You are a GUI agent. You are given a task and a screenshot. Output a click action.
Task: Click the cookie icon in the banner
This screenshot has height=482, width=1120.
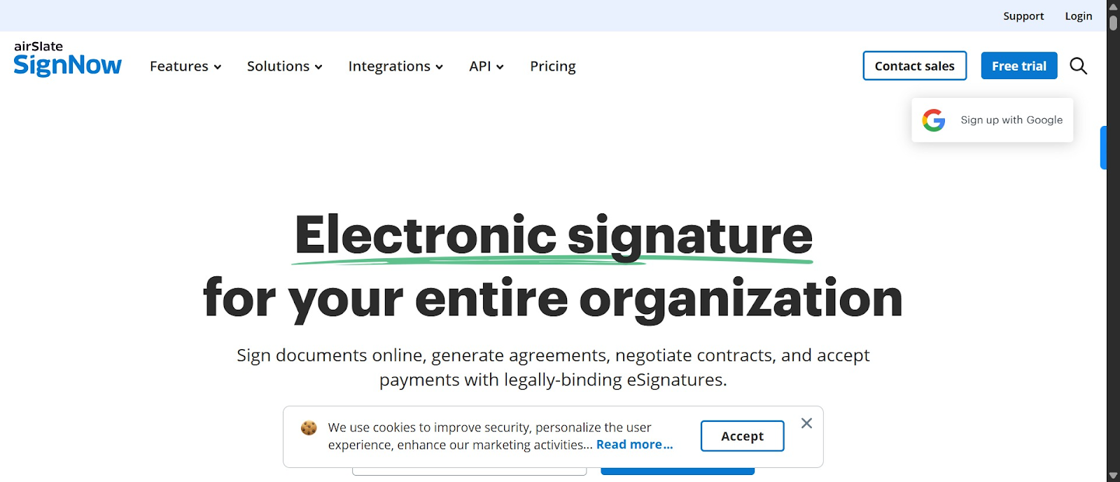(x=308, y=427)
